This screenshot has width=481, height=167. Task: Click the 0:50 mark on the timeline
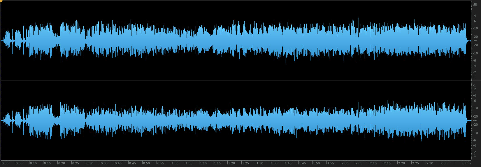pos(146,163)
